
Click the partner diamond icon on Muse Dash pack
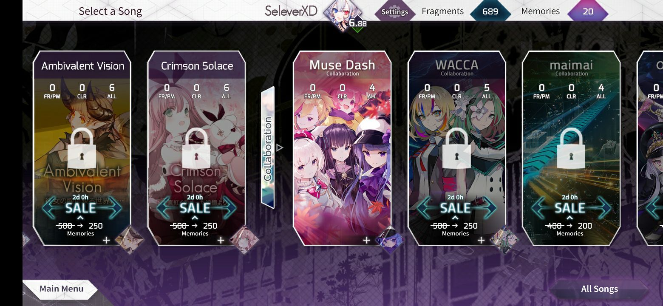click(x=389, y=240)
